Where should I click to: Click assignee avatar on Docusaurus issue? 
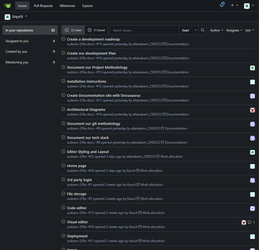tap(252, 96)
